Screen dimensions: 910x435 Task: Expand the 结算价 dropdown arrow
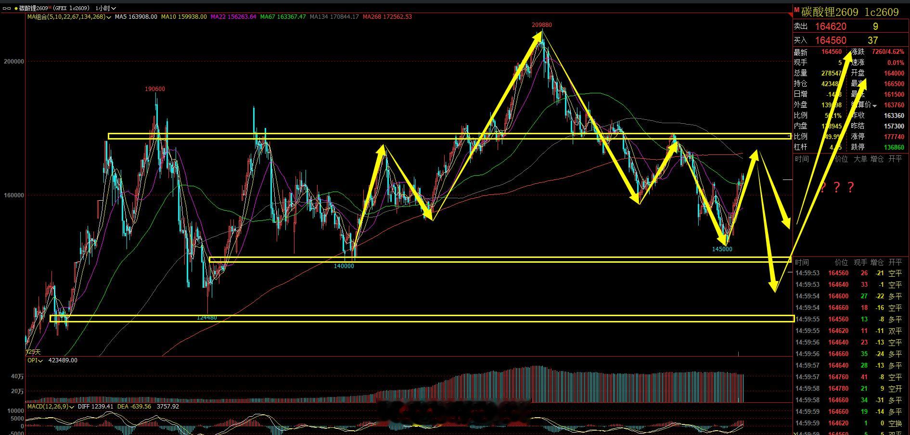coord(874,105)
